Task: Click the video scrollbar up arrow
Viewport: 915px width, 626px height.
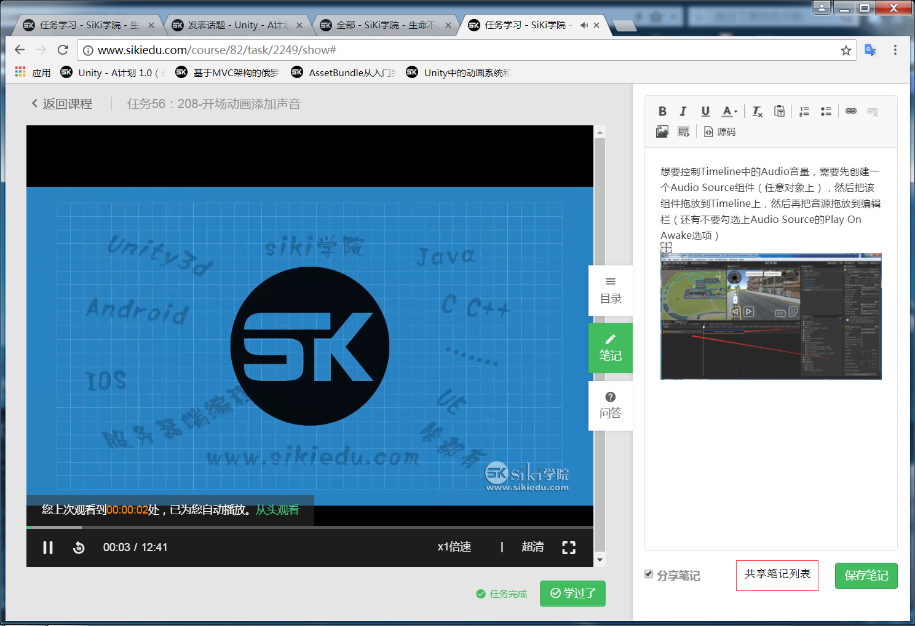Action: pos(600,132)
